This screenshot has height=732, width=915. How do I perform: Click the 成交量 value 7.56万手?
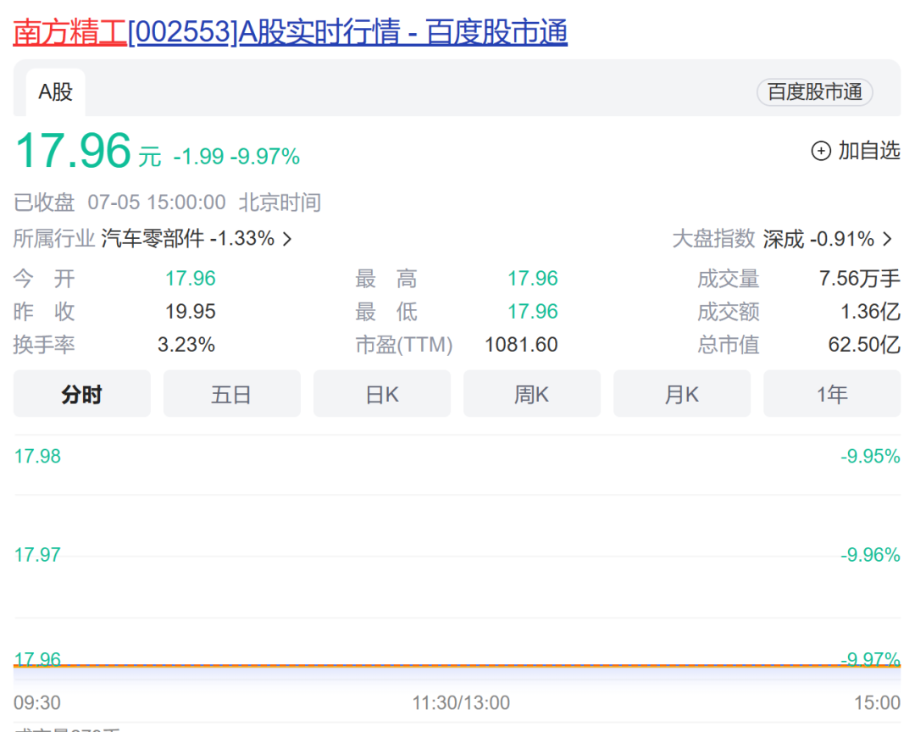pyautogui.click(x=860, y=279)
